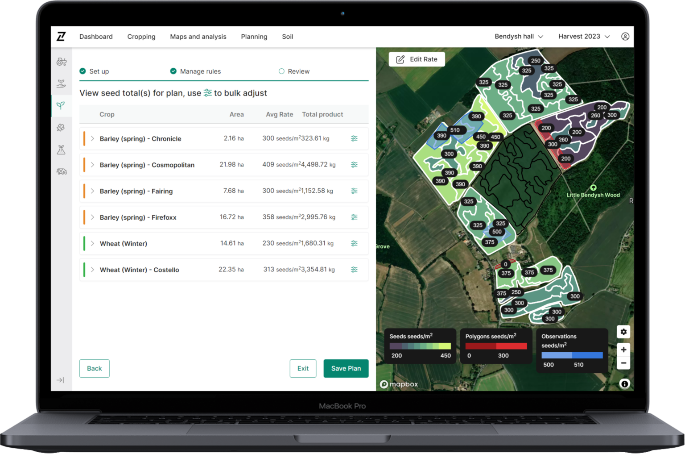
Task: Open bulk adjust sliders for Barley Chronicle row
Action: (355, 138)
